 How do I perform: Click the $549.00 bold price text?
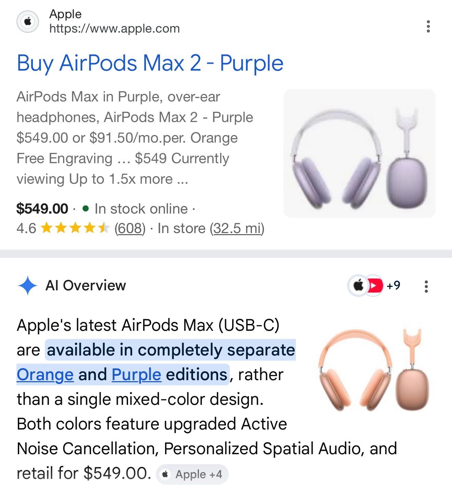pyautogui.click(x=42, y=209)
